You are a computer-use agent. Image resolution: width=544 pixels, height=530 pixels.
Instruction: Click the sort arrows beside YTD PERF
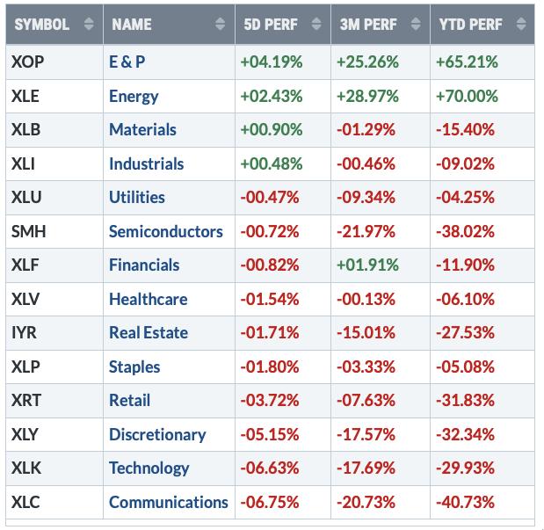pos(520,25)
